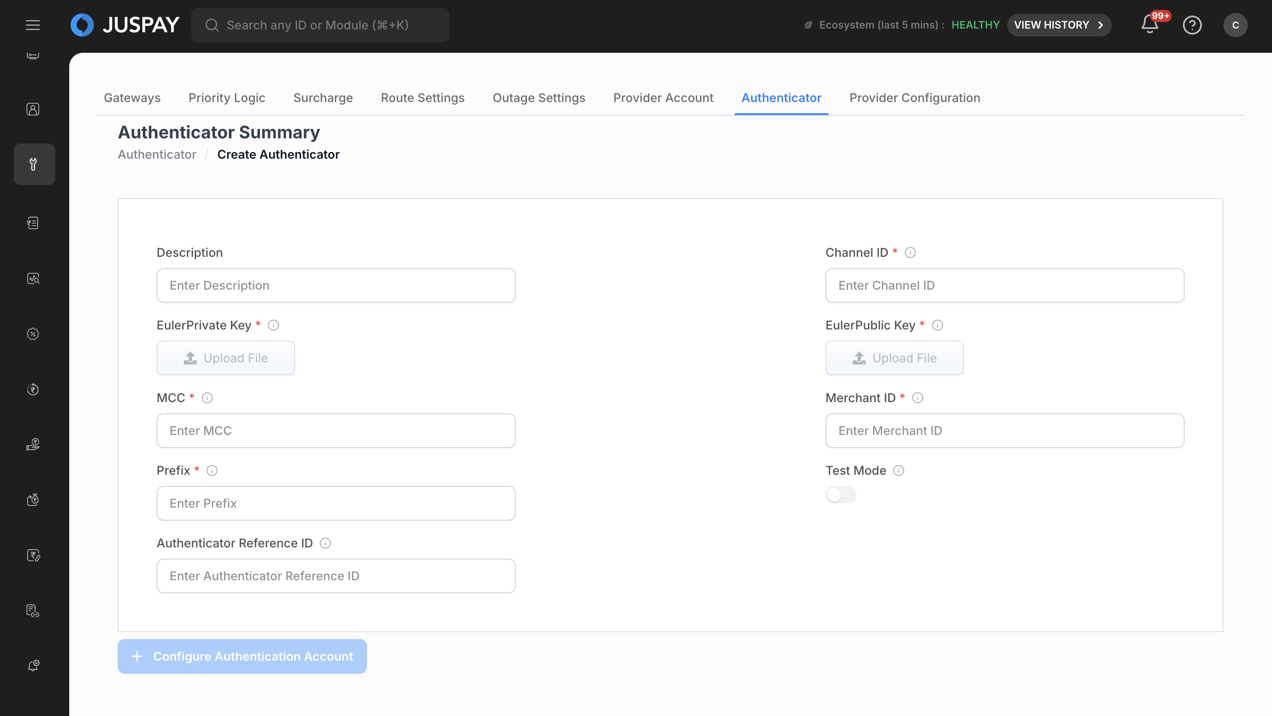Click the MCC info icon

point(207,398)
